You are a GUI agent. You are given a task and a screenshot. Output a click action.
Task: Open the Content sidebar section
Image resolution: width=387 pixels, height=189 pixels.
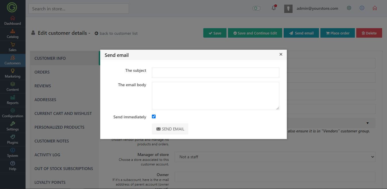pos(13,87)
